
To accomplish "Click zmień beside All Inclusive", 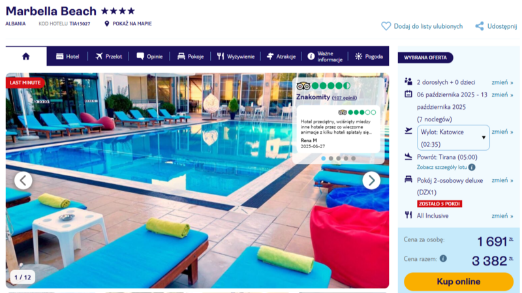I will [502, 216].
